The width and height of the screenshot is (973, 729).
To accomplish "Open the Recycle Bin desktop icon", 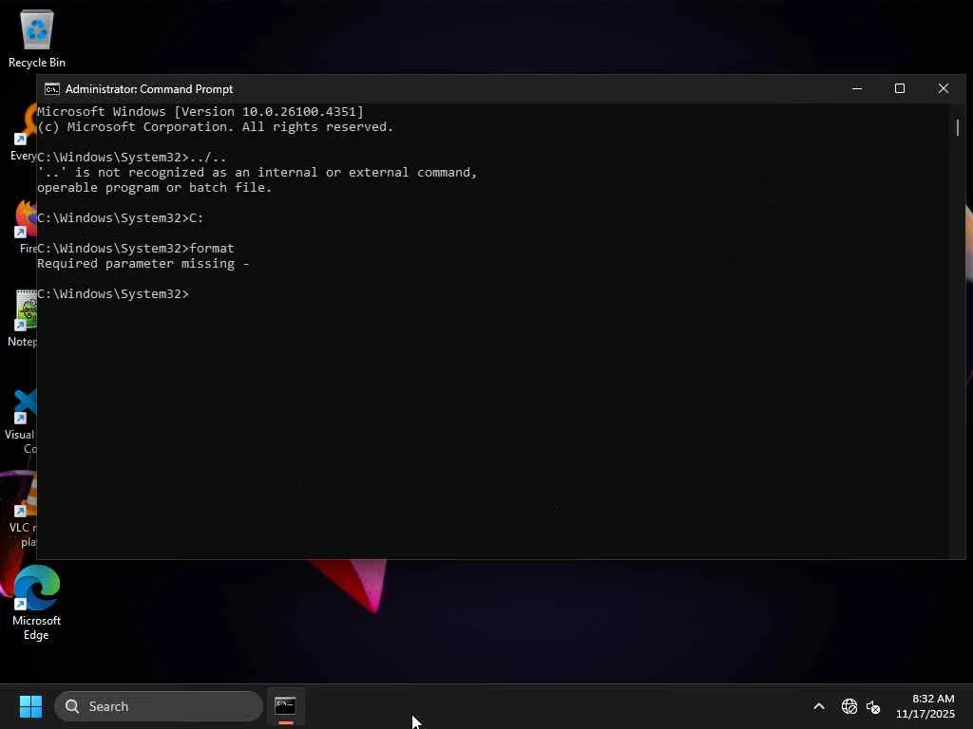I will pyautogui.click(x=37, y=38).
